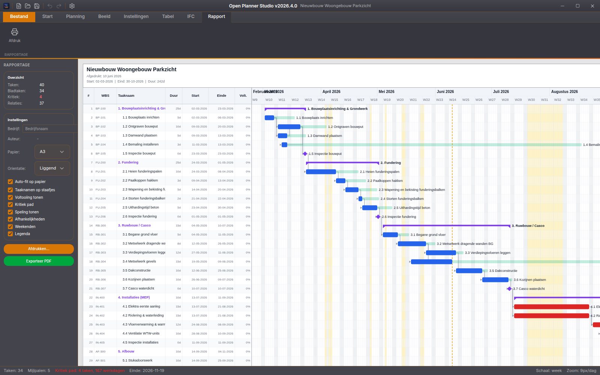Image resolution: width=600 pixels, height=375 pixels.
Task: Click the blue 3.5 Dakconstructie bar
Action: tap(469, 271)
